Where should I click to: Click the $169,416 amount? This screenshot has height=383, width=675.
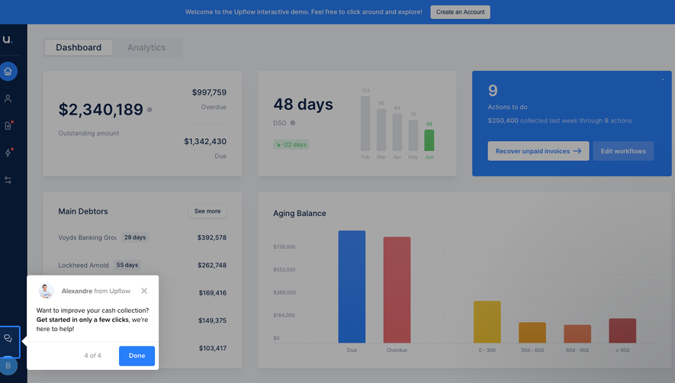tap(213, 293)
